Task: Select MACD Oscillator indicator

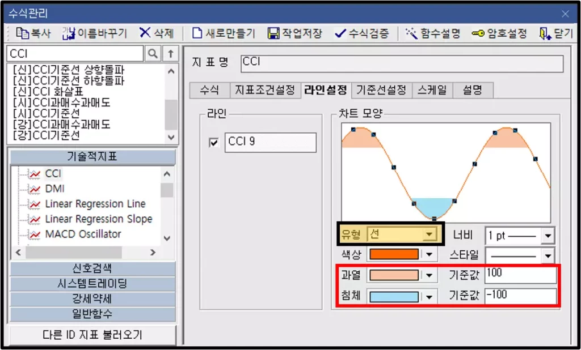Action: 83,234
